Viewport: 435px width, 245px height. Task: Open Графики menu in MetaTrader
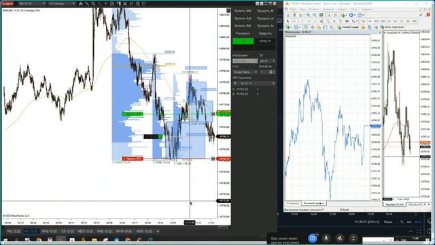[328, 10]
